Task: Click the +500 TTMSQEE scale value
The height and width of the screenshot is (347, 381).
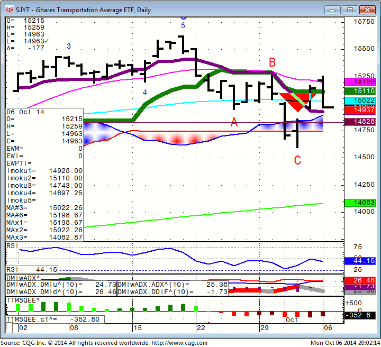Action: pyautogui.click(x=353, y=303)
